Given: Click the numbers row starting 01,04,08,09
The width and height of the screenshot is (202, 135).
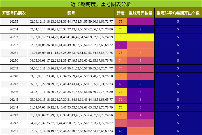Looking at the screenshot, I should point(71,53).
